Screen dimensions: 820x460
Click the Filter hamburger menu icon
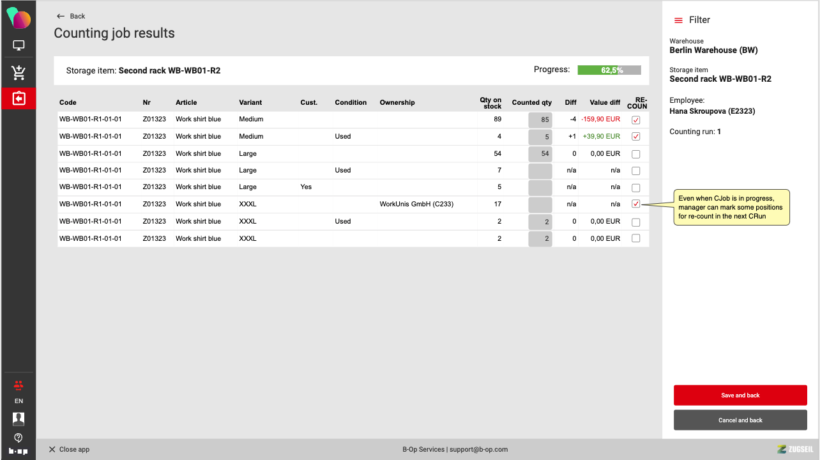pos(678,20)
